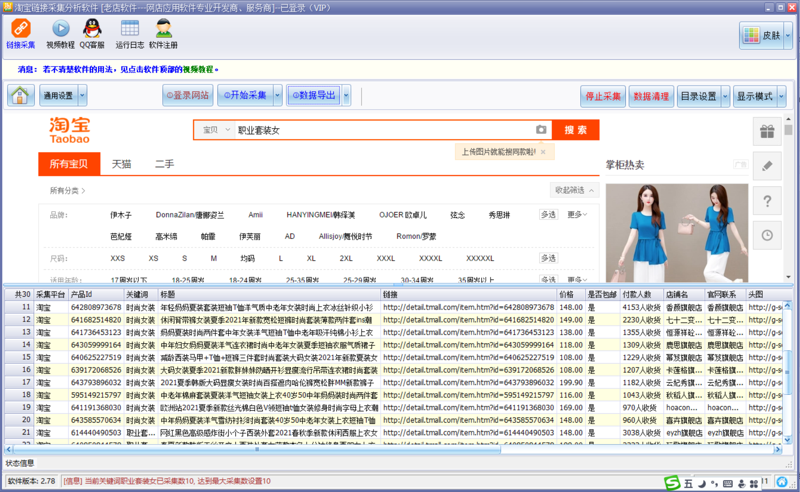
Task: Click the 停止采集 stop collecting button
Action: coord(603,96)
